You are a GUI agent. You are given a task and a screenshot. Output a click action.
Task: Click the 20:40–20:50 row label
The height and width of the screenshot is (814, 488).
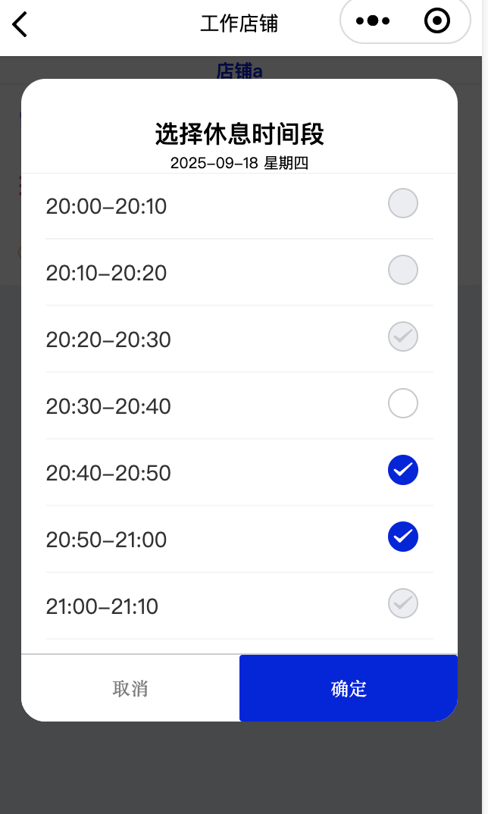(108, 473)
